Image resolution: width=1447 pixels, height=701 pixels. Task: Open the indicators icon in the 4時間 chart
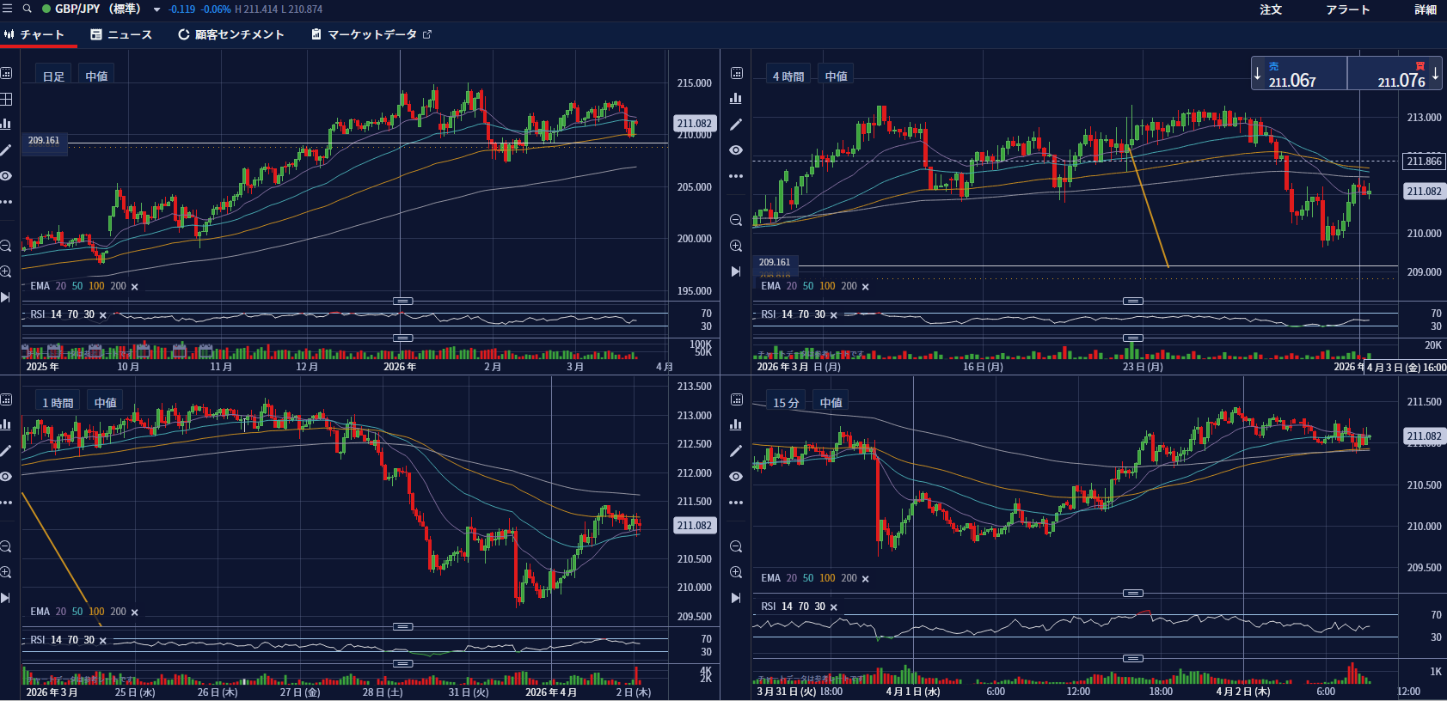point(736,99)
